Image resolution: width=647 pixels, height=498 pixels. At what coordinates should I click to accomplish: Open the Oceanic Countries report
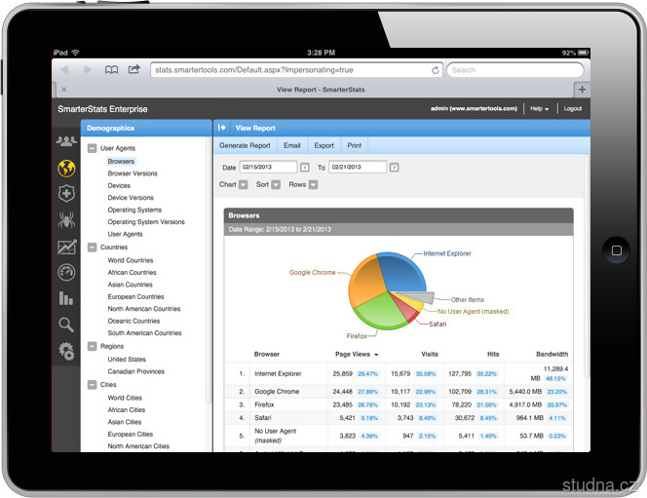[x=133, y=321]
